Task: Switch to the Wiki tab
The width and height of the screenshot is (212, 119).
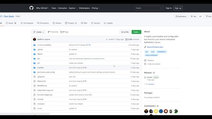Action: [x=84, y=23]
